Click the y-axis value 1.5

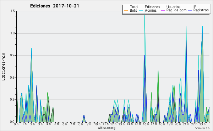[x=12, y=11]
